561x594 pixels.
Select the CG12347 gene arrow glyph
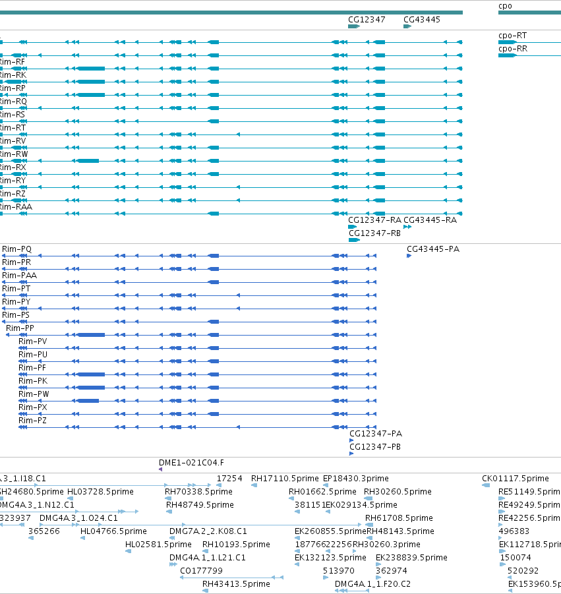point(354,26)
